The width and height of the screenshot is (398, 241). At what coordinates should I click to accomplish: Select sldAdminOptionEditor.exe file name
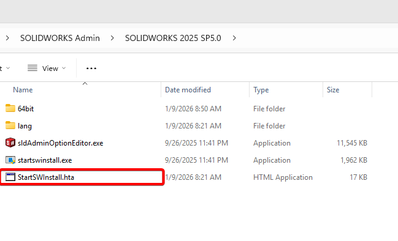(61, 143)
